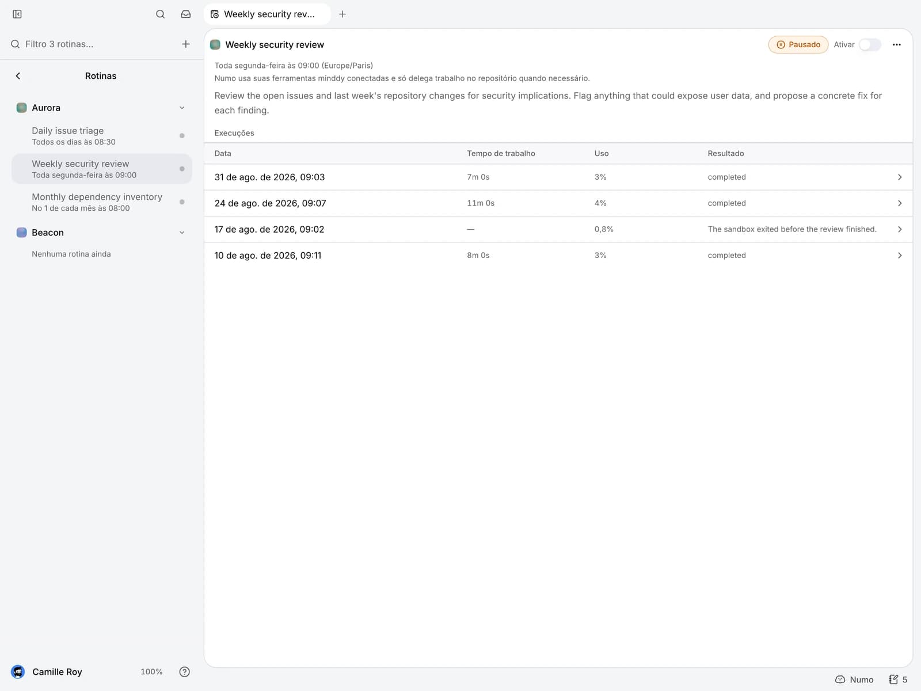This screenshot has height=691, width=921.
Task: Open the three-dot more options menu
Action: click(897, 44)
